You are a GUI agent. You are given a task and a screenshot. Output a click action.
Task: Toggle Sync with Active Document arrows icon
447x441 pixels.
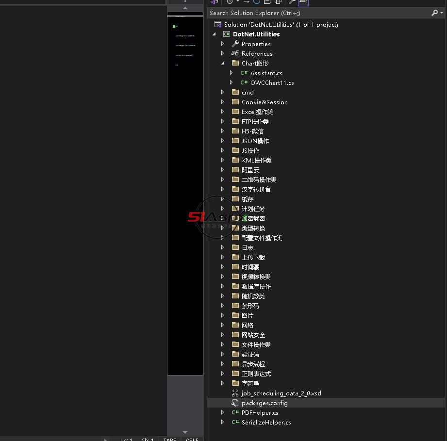coord(246,2)
